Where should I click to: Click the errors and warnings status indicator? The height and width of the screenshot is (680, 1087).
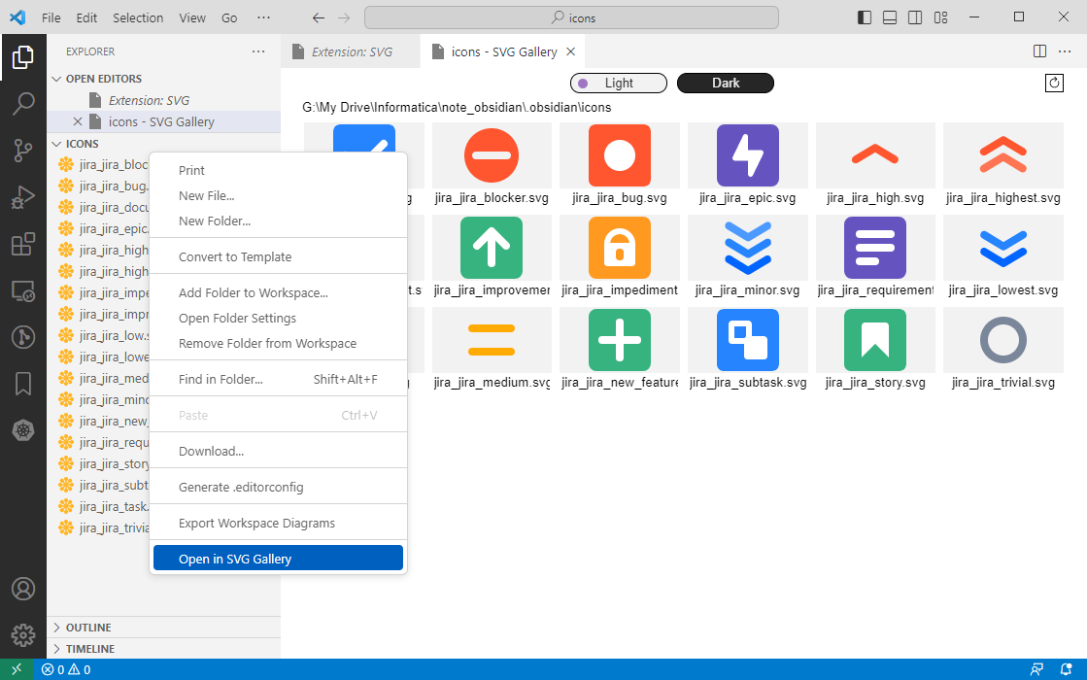point(66,669)
